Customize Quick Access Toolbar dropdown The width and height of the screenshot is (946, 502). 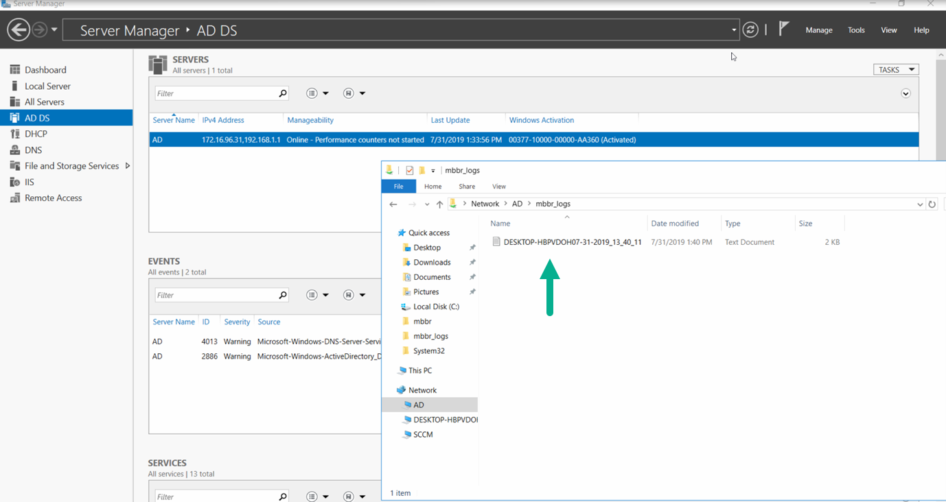click(x=433, y=171)
